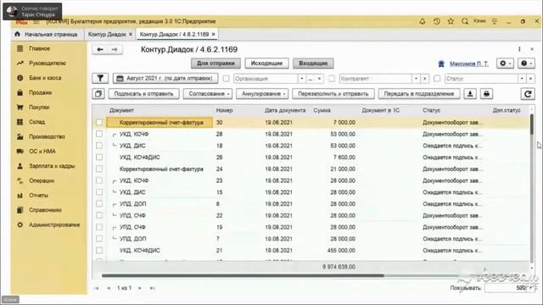The width and height of the screenshot is (543, 305).
Task: Go to the next page
Action: [140, 288]
